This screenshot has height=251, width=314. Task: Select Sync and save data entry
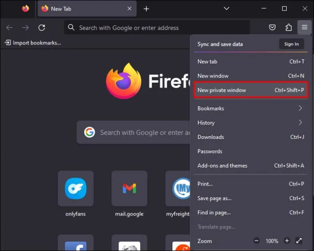220,44
